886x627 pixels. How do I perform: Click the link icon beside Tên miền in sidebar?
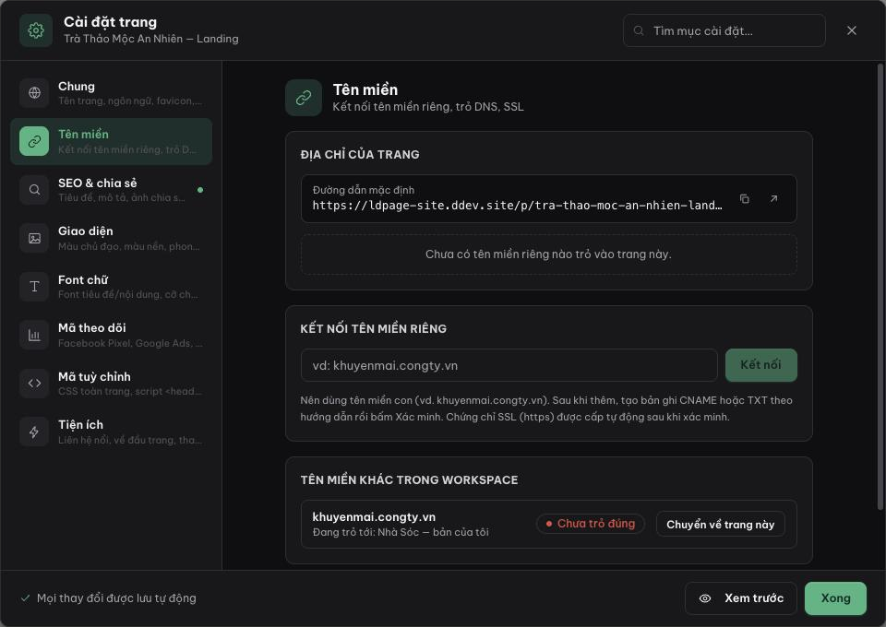34,141
